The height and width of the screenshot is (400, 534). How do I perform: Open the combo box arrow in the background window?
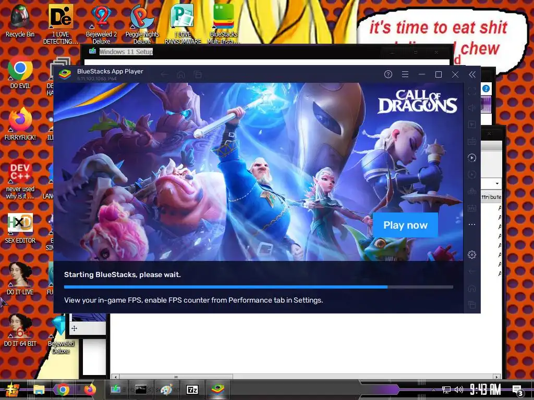497,184
